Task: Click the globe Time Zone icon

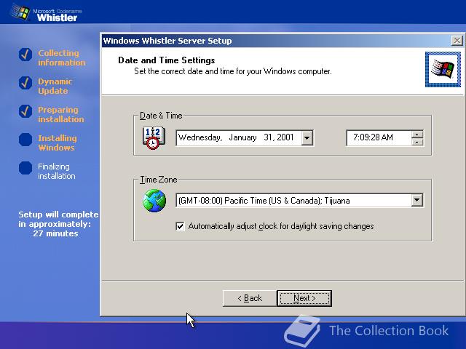Action: pos(154,201)
